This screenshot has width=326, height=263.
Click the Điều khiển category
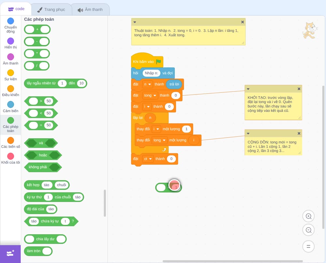pos(11,91)
